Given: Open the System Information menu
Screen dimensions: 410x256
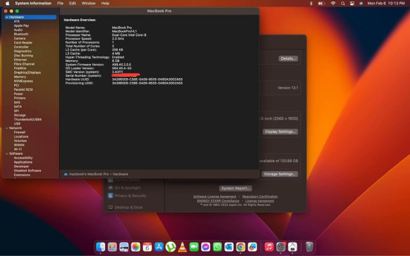Looking at the screenshot, I should 33,3.
